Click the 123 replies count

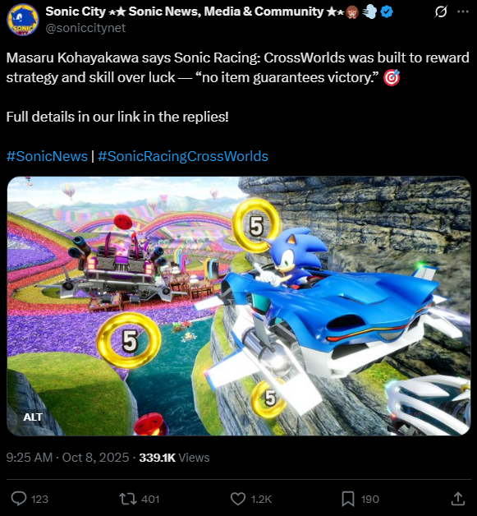coord(39,500)
